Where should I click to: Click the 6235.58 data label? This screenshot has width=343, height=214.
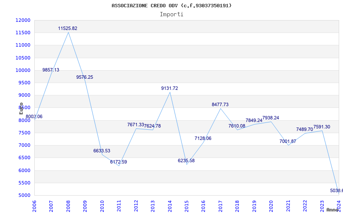186,161
